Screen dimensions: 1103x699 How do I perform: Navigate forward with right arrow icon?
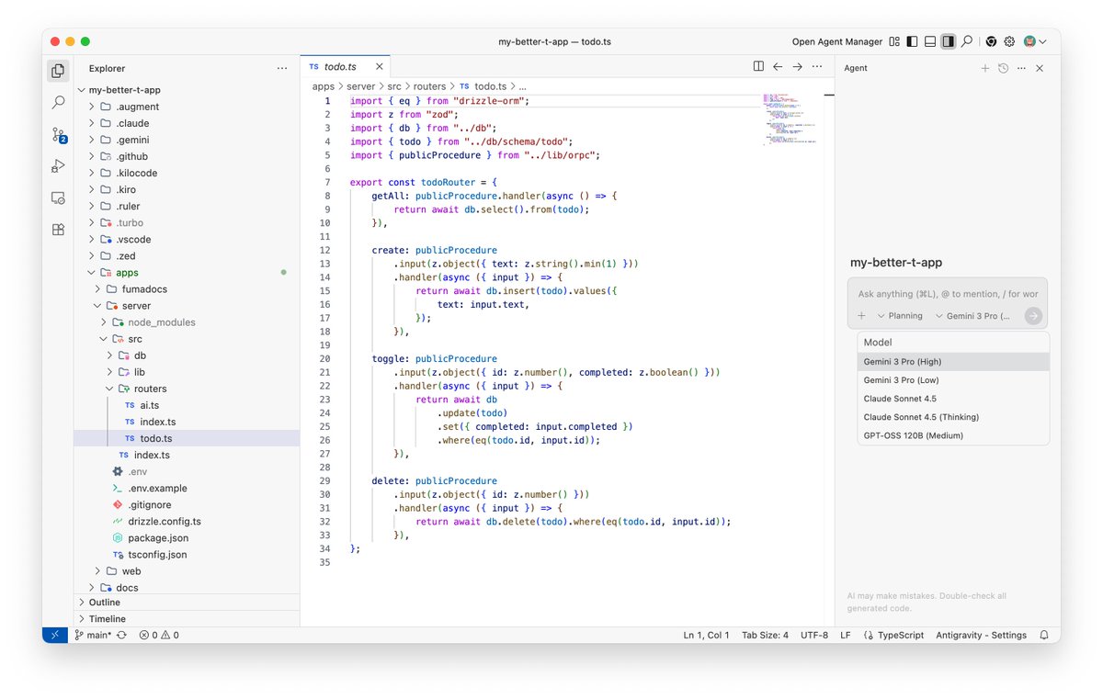point(798,66)
